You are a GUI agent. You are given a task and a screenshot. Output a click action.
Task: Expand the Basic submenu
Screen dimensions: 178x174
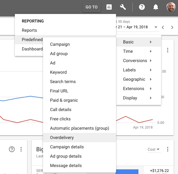[138, 42]
